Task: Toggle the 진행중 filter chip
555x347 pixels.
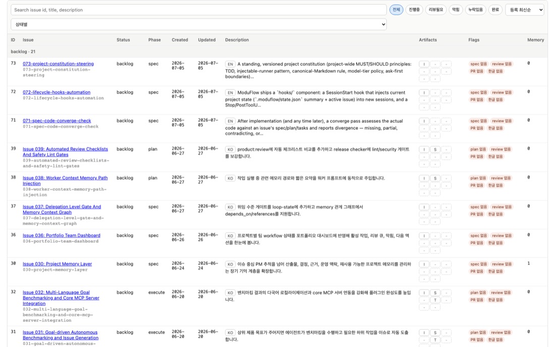Action: coord(414,10)
